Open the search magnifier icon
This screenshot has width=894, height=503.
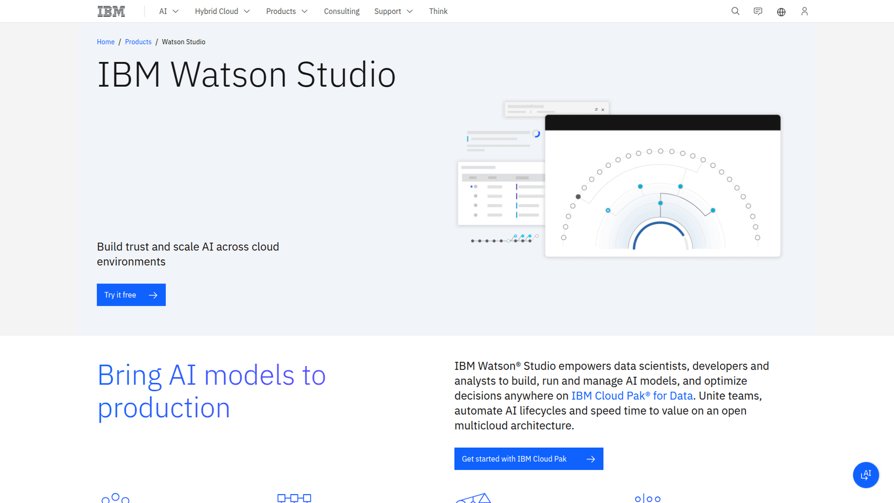click(735, 11)
